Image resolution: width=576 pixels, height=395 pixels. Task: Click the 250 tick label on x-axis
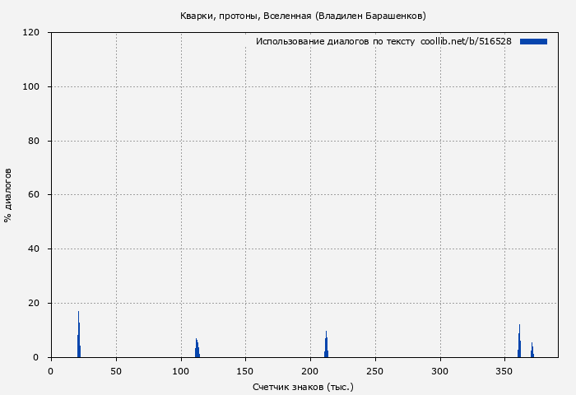pos(375,371)
